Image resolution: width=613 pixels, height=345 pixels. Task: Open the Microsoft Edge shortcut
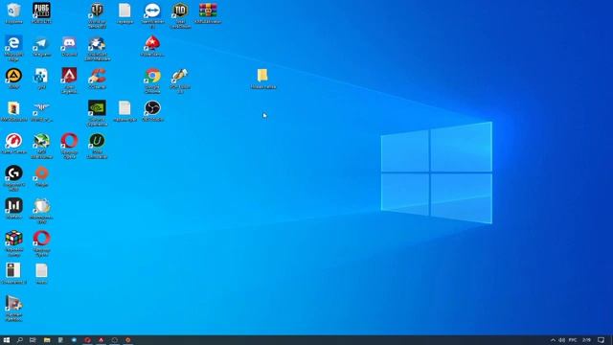[13, 43]
